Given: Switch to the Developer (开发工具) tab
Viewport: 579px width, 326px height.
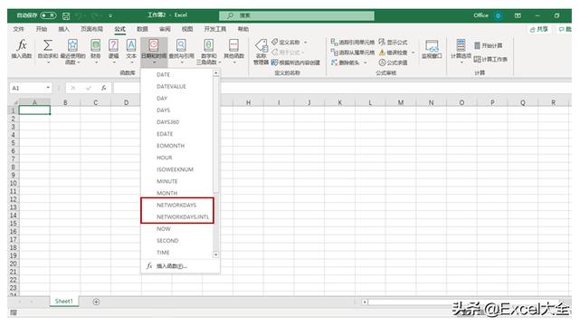Looking at the screenshot, I should click(215, 29).
